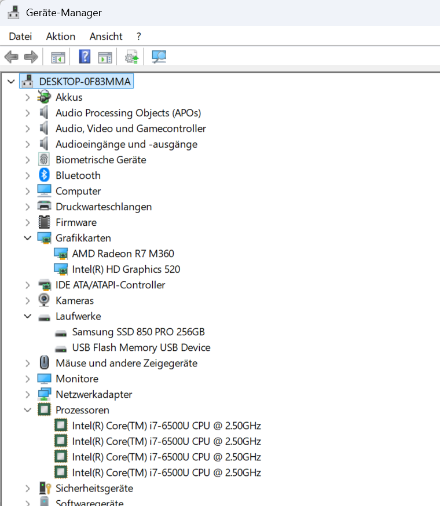440x506 pixels.
Task: Select Intel(R) HD Graphics 520
Action: (x=126, y=269)
